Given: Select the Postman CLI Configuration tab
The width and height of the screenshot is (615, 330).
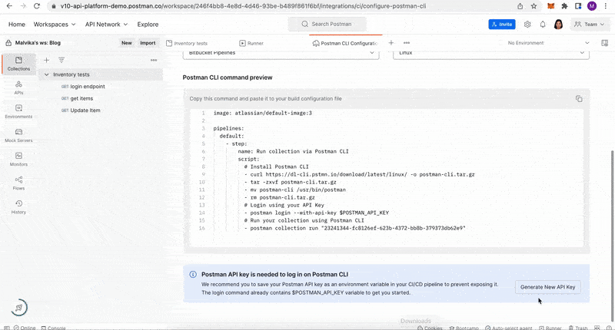Looking at the screenshot, I should coord(345,43).
